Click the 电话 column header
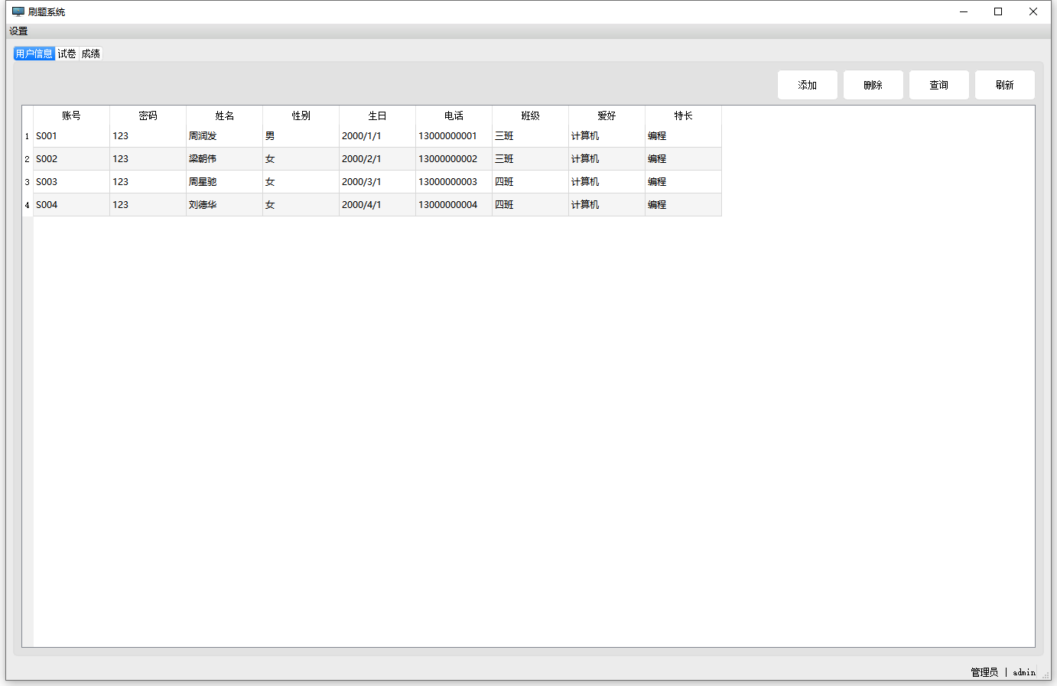The height and width of the screenshot is (686, 1057). coord(454,115)
